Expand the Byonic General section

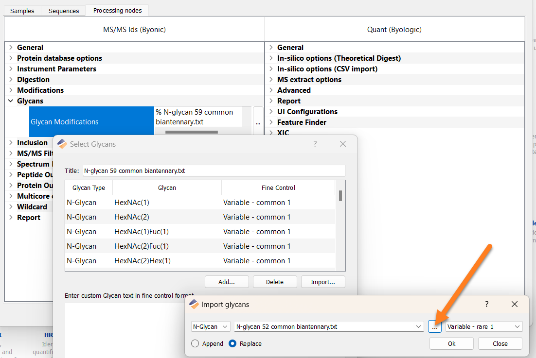coord(11,48)
